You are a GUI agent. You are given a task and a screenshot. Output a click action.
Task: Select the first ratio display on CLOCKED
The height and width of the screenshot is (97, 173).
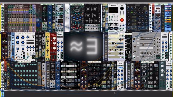(x=134, y=17)
